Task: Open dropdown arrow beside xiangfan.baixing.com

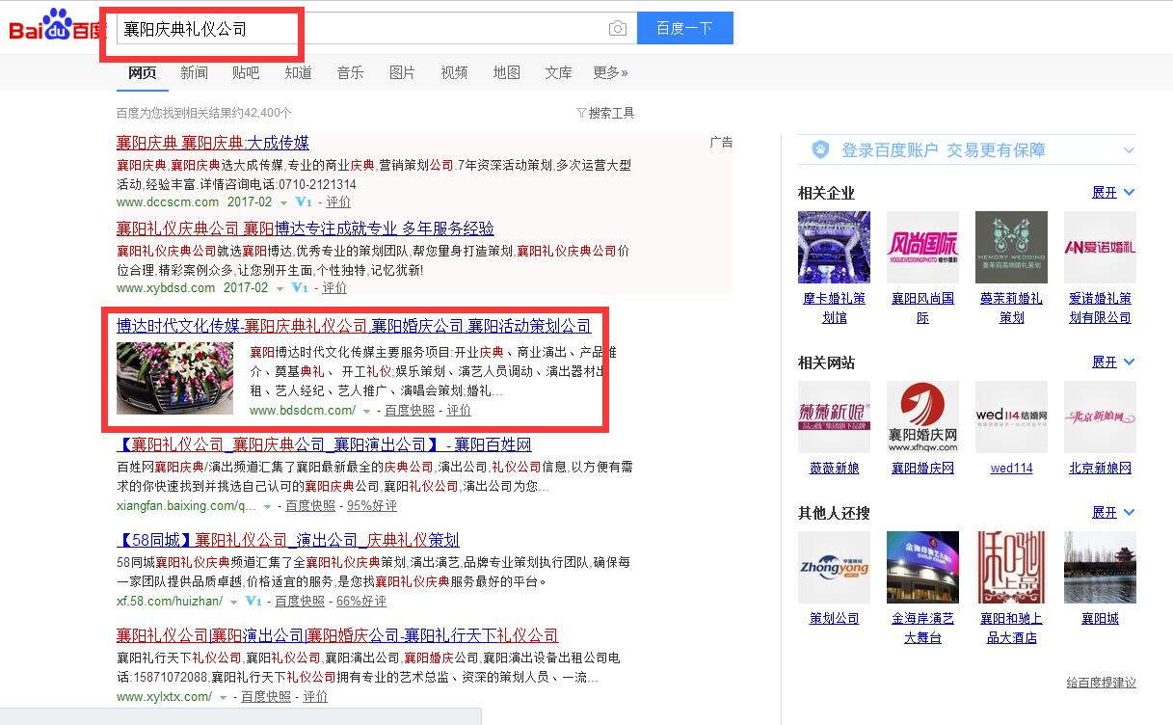Action: click(267, 506)
